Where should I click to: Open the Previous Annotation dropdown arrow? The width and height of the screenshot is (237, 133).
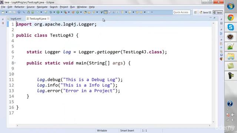pos(133,12)
